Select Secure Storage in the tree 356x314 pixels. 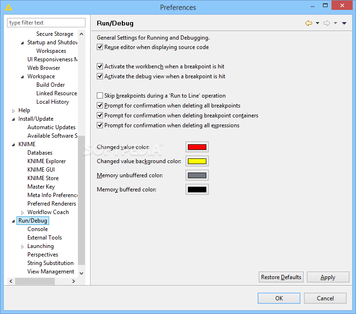click(x=55, y=34)
